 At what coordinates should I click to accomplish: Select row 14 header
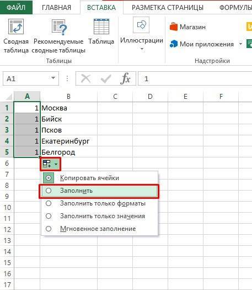point(7,251)
